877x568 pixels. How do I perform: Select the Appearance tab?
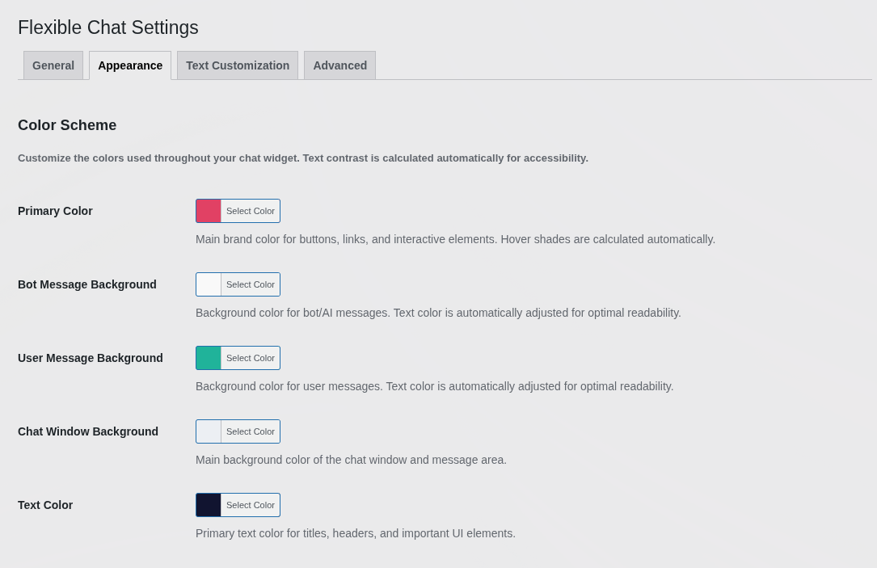pyautogui.click(x=129, y=65)
